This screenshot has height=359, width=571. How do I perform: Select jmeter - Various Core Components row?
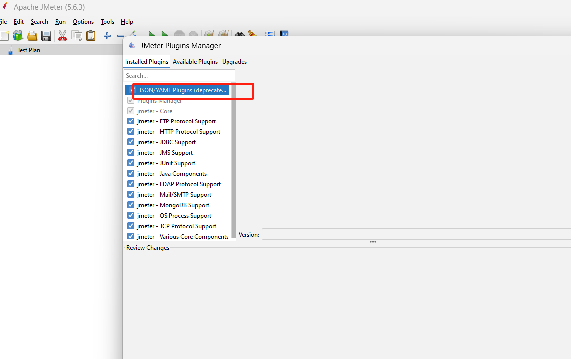click(x=178, y=237)
